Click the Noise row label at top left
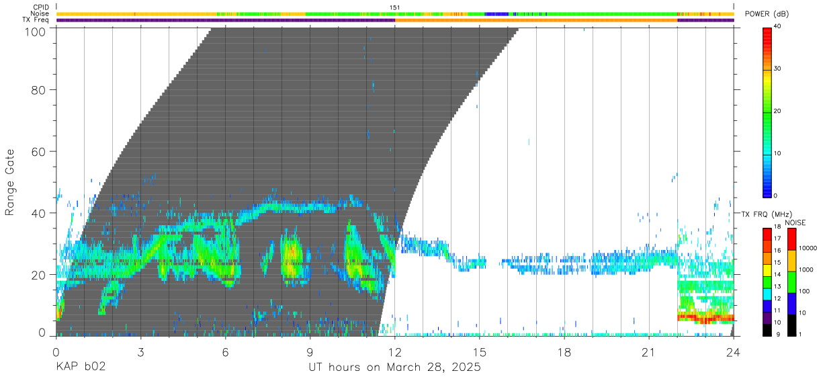825x381 pixels. click(x=40, y=13)
